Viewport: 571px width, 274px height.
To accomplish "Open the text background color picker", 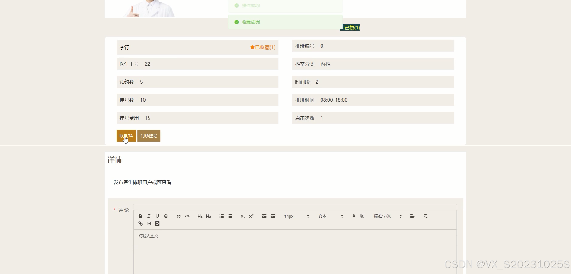I will tap(362, 216).
